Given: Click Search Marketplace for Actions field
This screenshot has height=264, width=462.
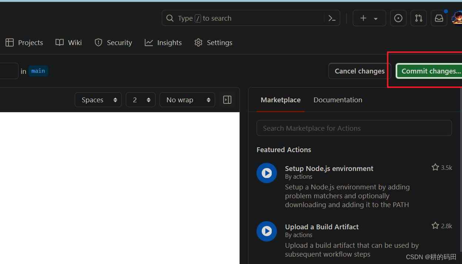Looking at the screenshot, I should pyautogui.click(x=354, y=128).
